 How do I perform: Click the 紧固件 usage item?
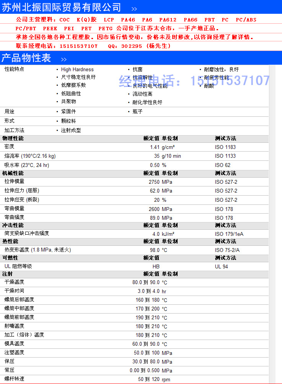tap(68, 111)
